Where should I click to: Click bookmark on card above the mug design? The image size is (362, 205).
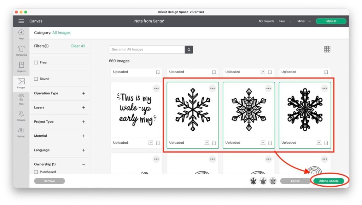(158, 72)
